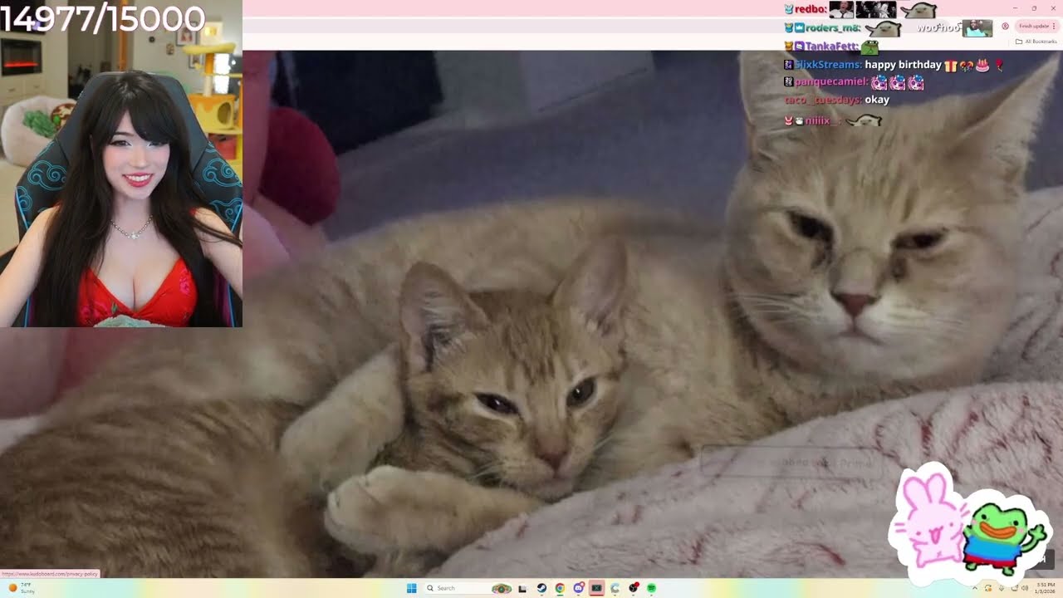Show hidden system tray icons
1063x598 pixels.
[x=977, y=588]
